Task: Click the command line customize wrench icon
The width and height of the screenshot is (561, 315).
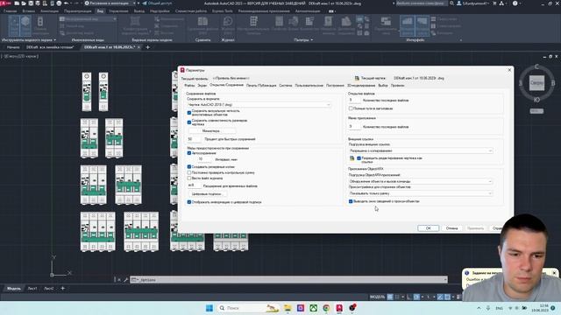Action: coord(125,280)
